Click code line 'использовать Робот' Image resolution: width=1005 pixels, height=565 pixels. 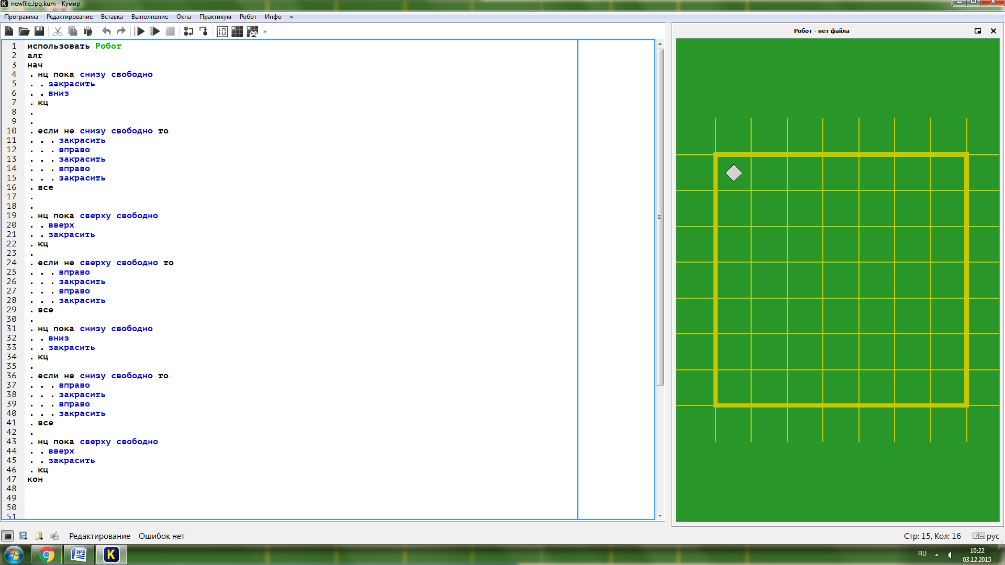pyautogui.click(x=74, y=46)
